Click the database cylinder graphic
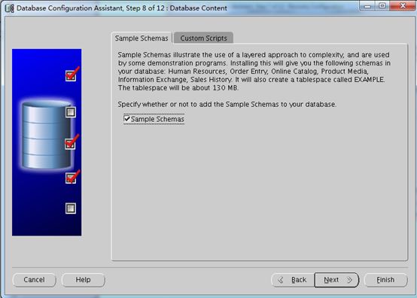 [46, 135]
